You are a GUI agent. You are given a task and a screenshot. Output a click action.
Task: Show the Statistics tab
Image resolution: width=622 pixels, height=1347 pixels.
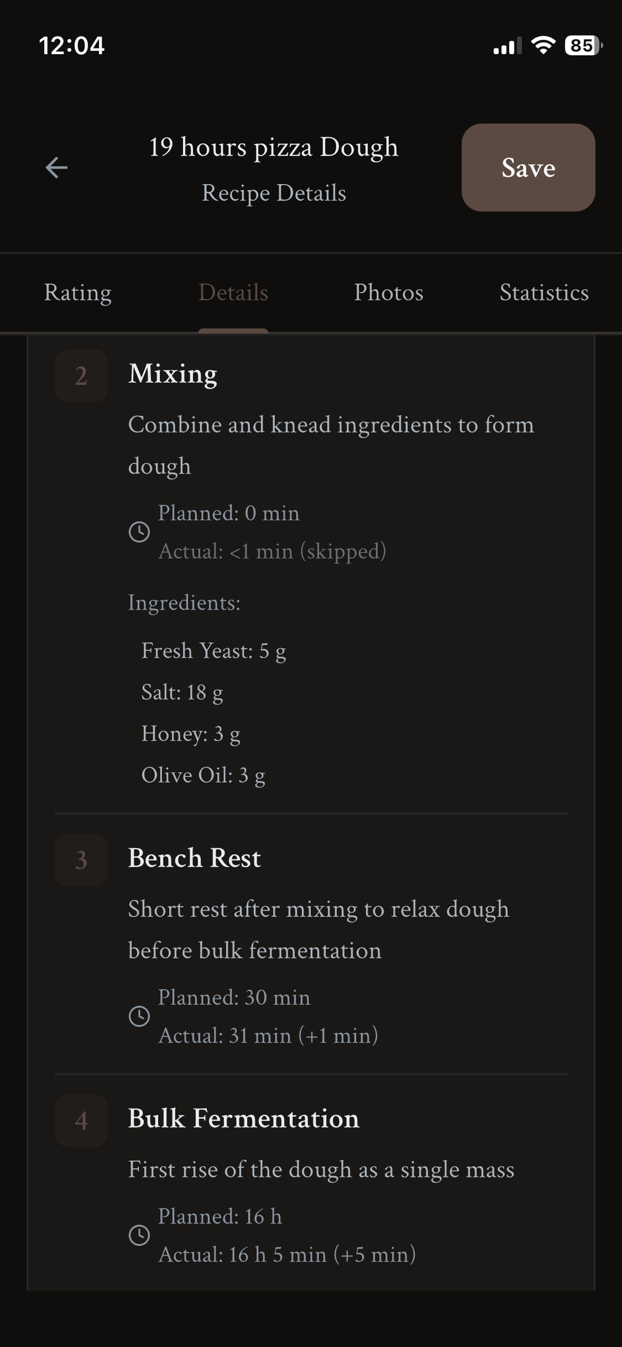(x=544, y=293)
